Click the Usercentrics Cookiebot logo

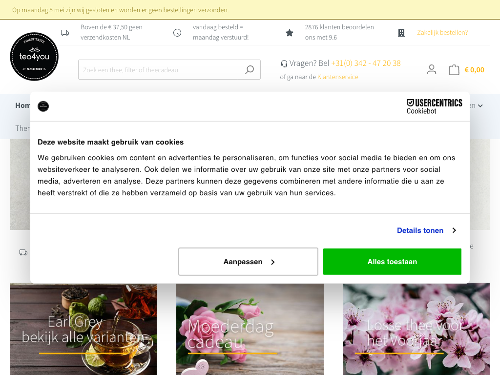[x=434, y=106]
